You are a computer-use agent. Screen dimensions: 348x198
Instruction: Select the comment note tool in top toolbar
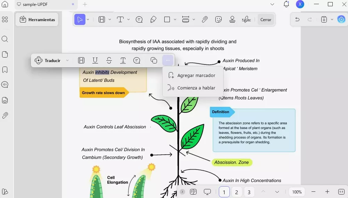coord(139,19)
